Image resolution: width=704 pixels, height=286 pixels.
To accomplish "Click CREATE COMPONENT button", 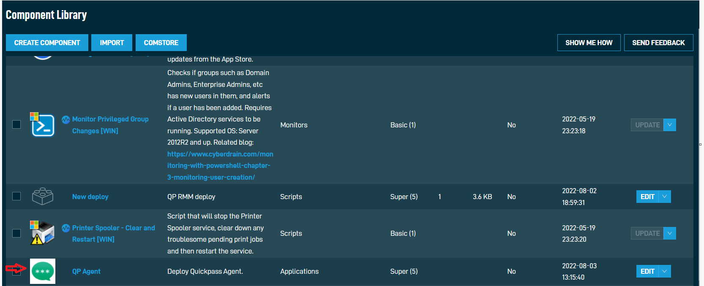I will point(47,43).
